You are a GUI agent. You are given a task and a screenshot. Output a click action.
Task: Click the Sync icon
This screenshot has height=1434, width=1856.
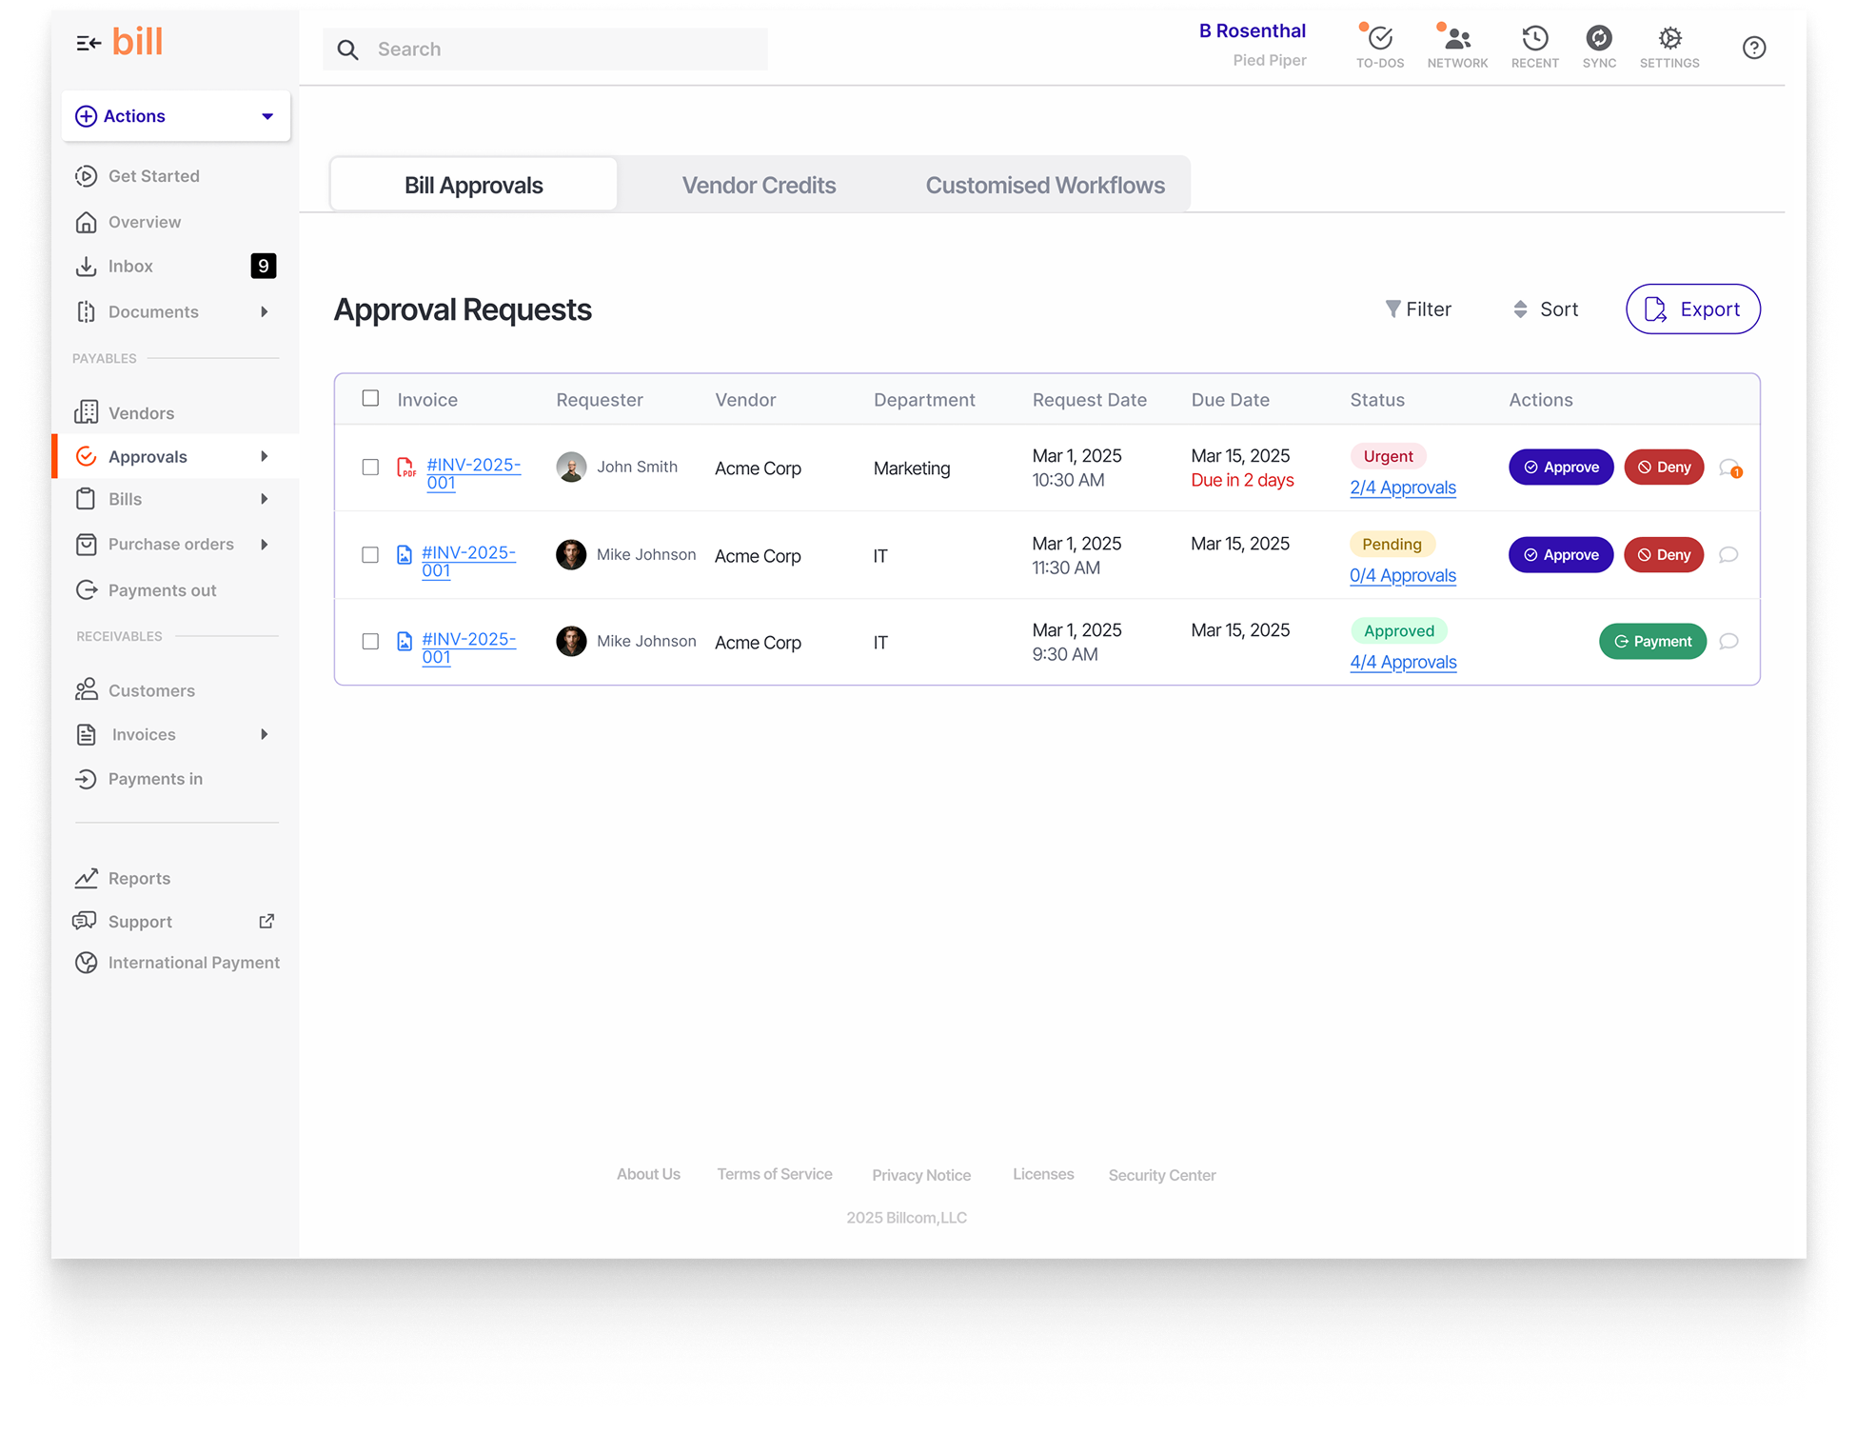coord(1598,39)
